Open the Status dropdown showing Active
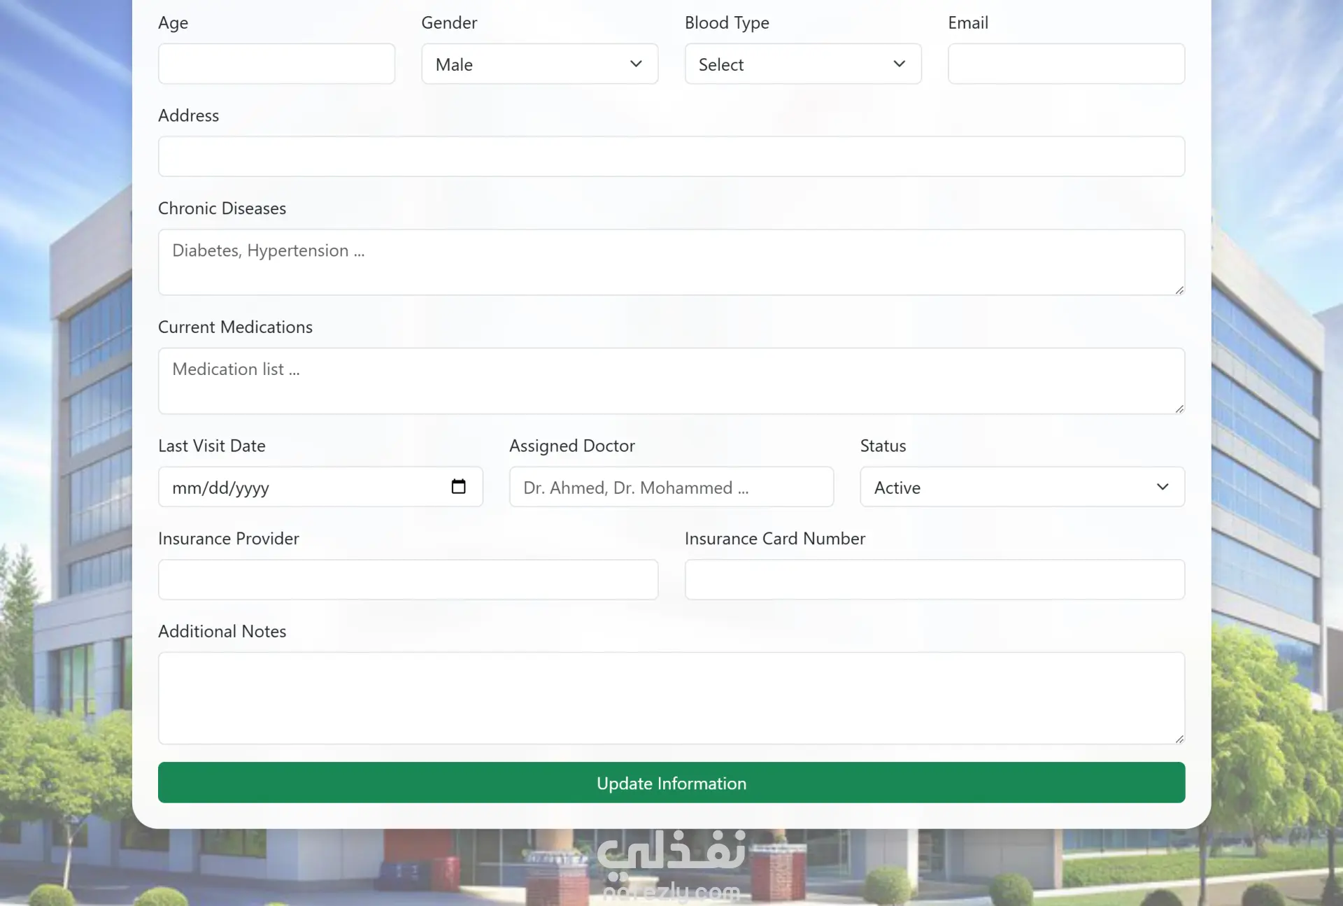Viewport: 1343px width, 906px height. coord(1021,487)
